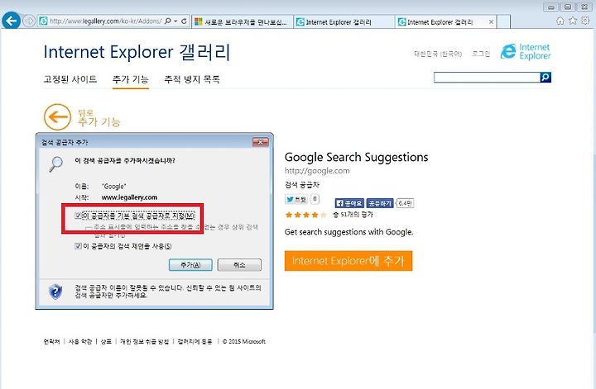Click the page icon in the address bar
Screen dimensions: 596x389
(x=43, y=21)
